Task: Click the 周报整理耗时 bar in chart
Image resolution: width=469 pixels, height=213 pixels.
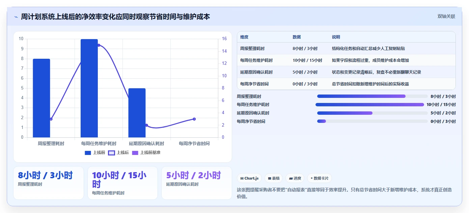Action: click(x=42, y=98)
